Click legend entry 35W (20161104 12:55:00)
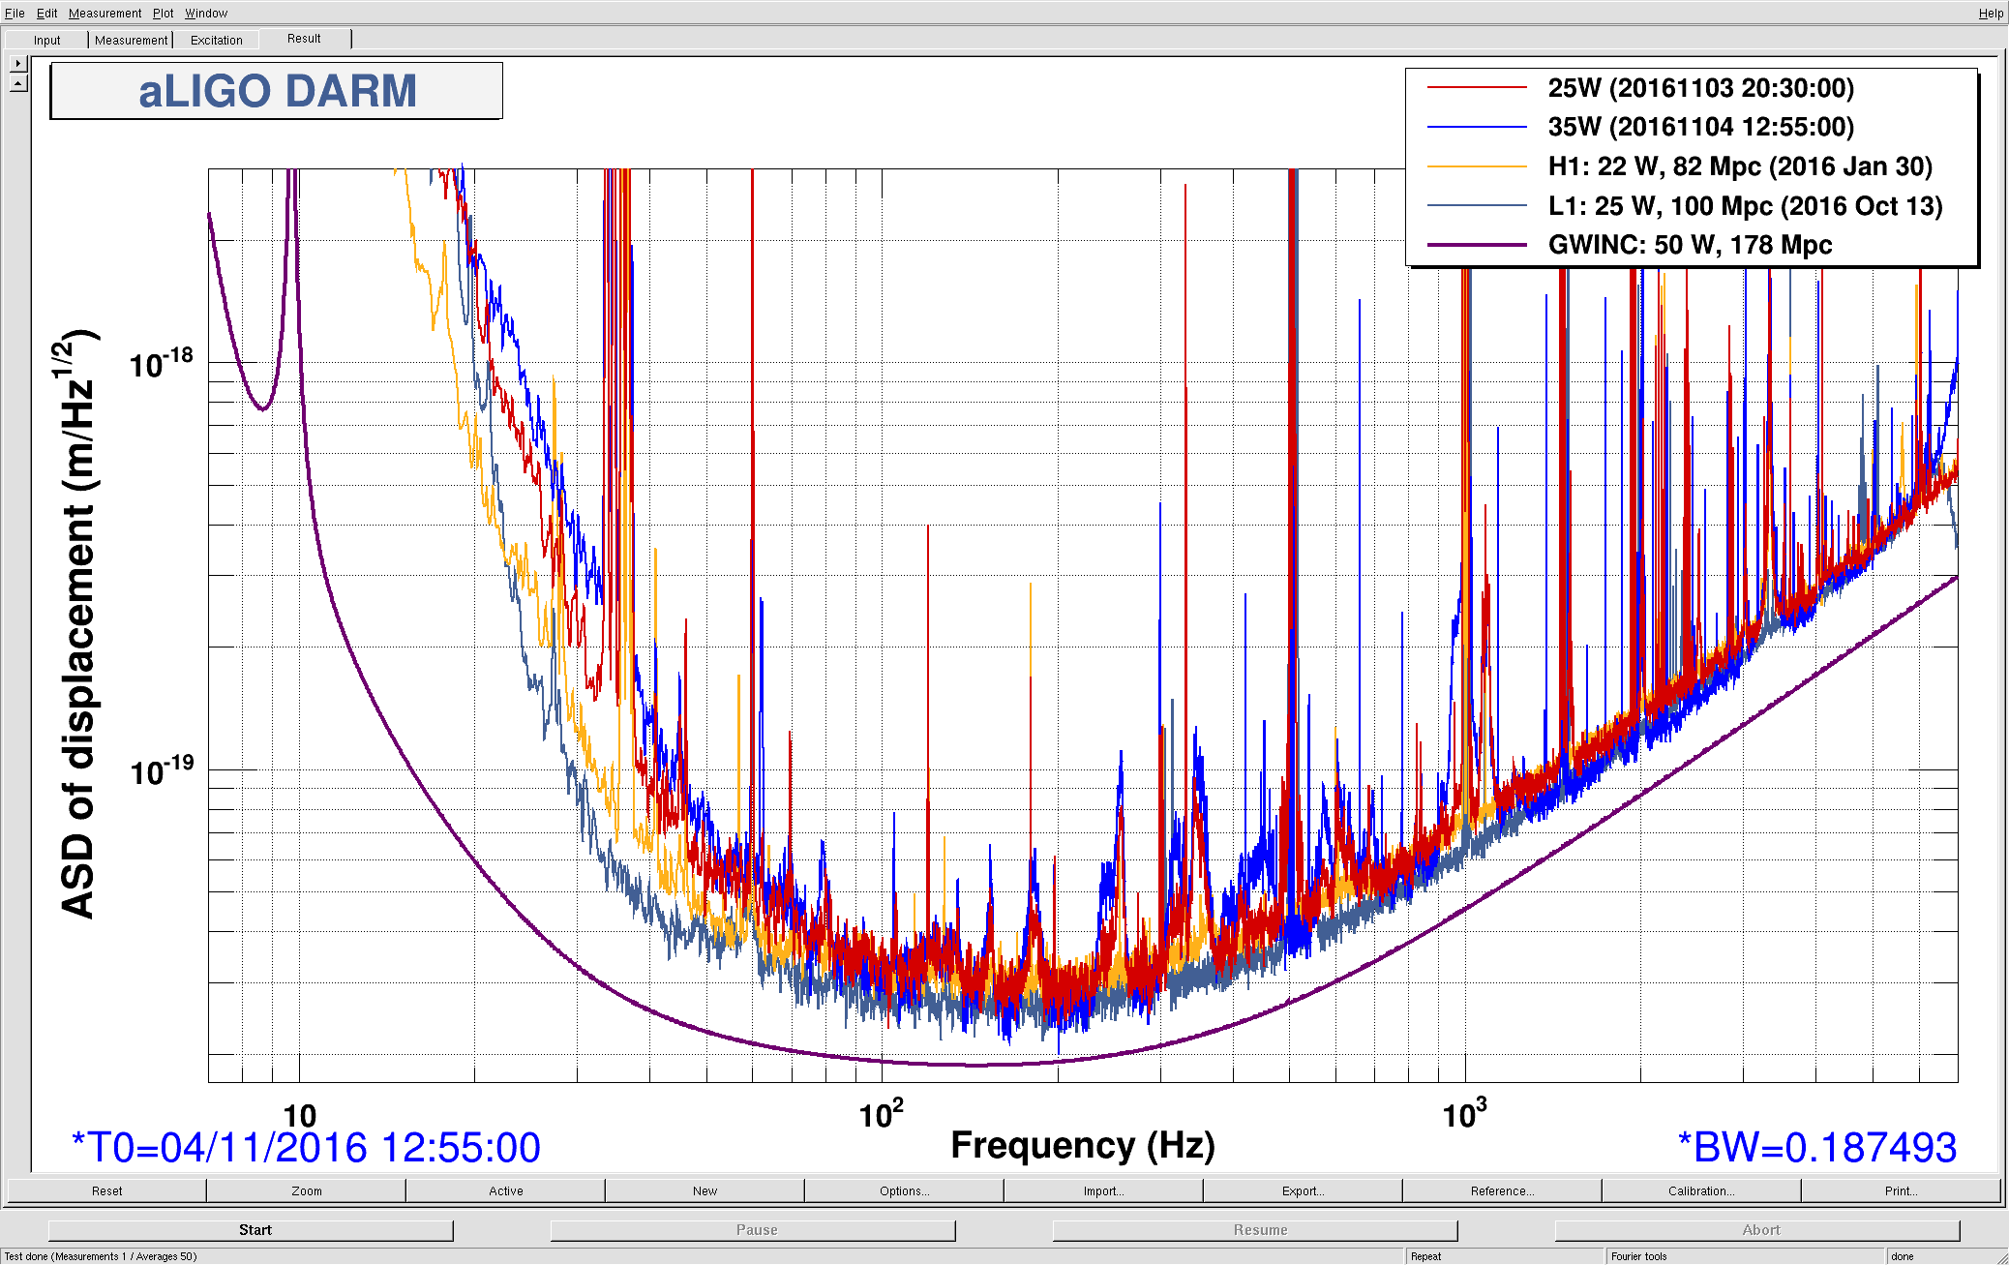2009x1265 pixels. point(1700,127)
